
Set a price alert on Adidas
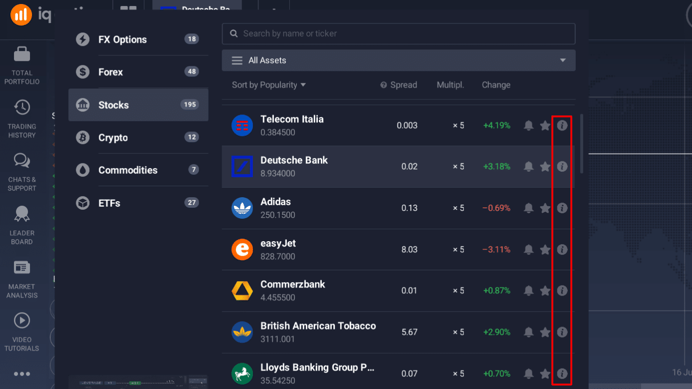coord(528,208)
